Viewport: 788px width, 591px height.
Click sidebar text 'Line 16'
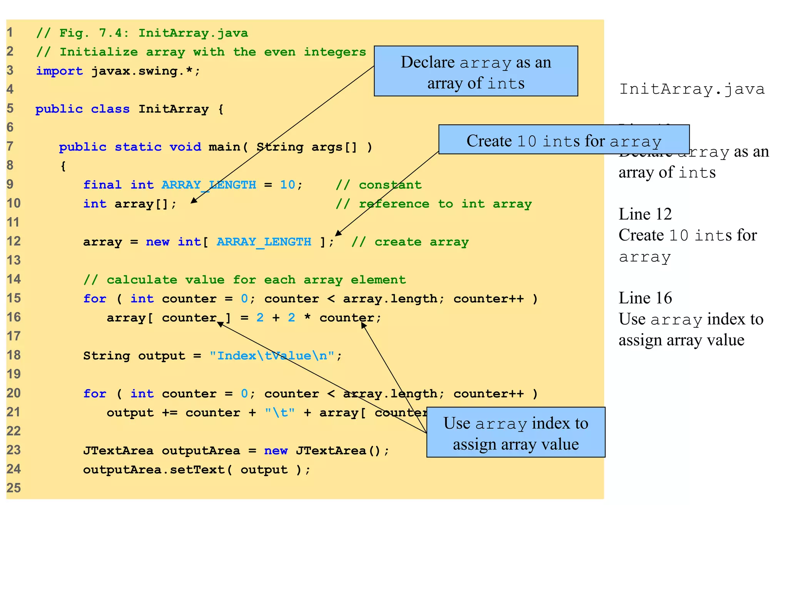[645, 298]
